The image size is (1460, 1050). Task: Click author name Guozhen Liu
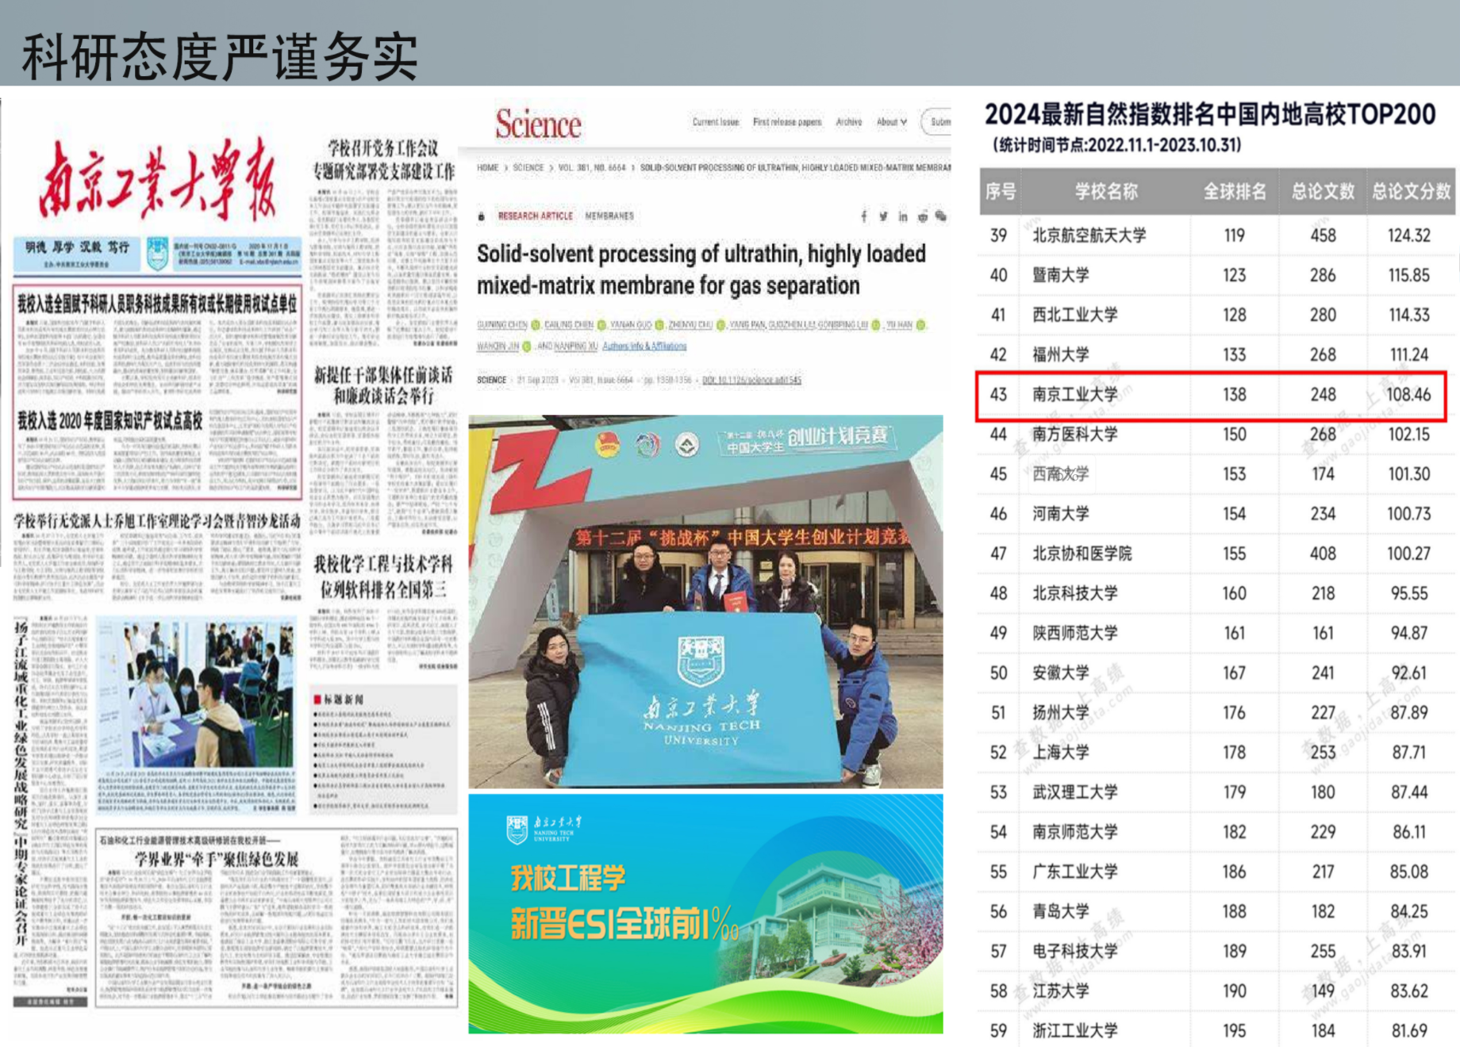click(x=791, y=325)
